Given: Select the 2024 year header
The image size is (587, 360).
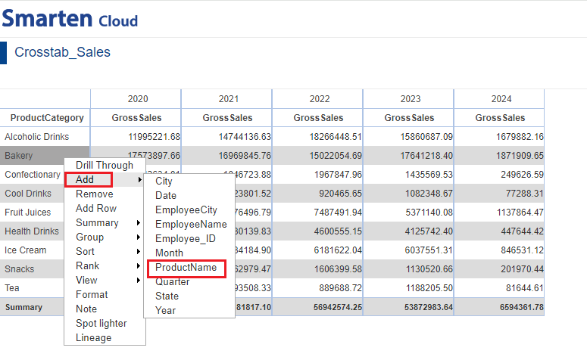Looking at the screenshot, I should tap(501, 99).
